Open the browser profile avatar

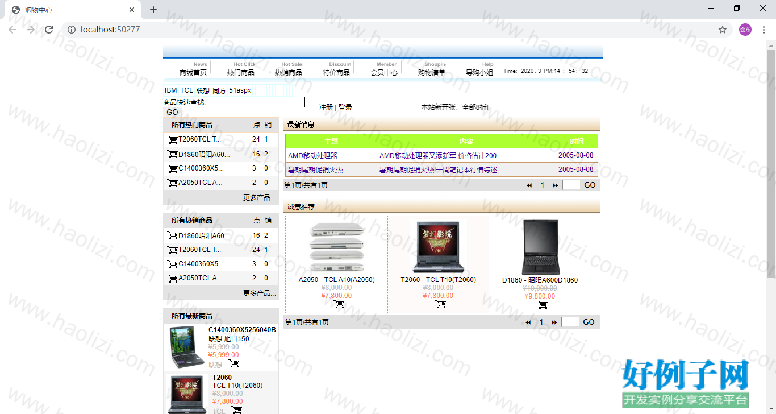(745, 30)
